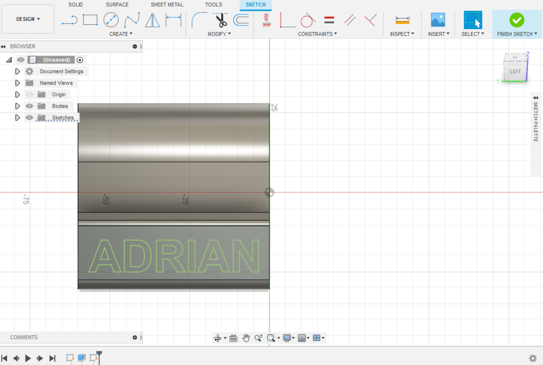543x365 pixels.
Task: Select the Mirror tool icon
Action: coord(152,20)
